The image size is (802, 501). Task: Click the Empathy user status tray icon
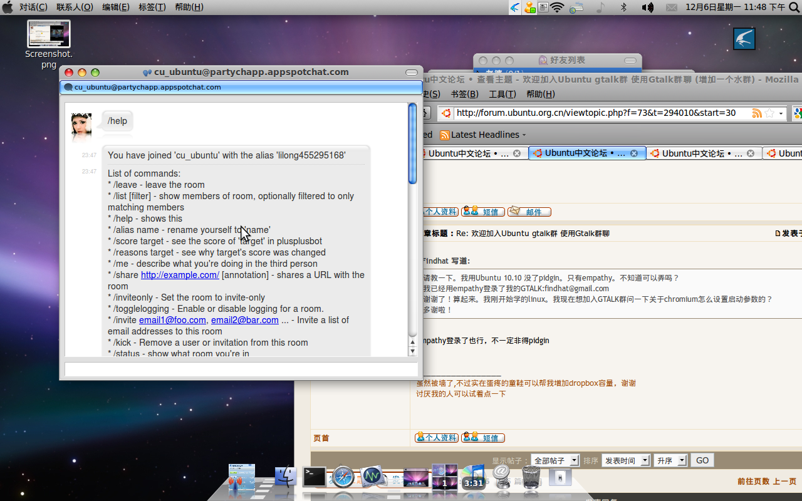[530, 8]
